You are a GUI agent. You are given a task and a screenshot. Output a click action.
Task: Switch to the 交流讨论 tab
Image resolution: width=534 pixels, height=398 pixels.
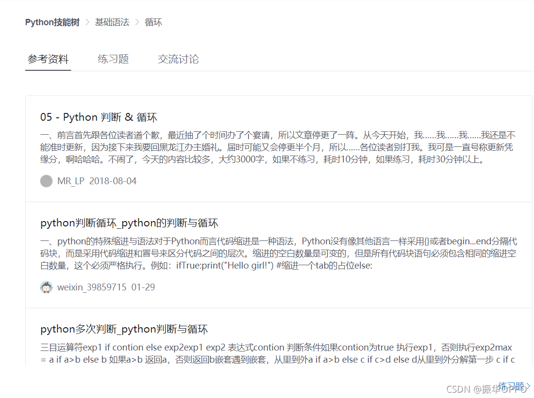coord(178,59)
